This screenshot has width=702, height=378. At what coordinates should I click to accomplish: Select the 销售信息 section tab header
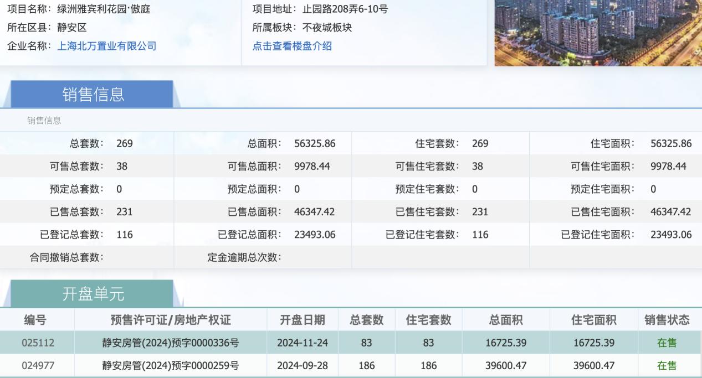(93, 94)
